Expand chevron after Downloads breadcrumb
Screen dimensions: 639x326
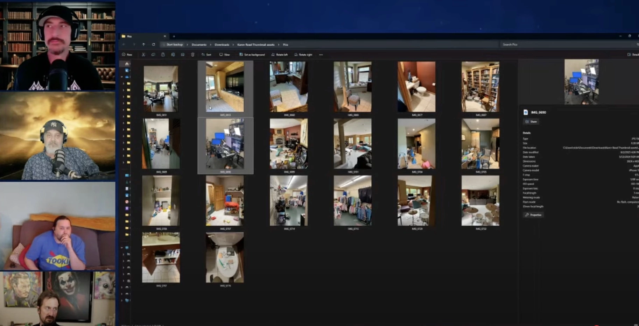(x=233, y=44)
